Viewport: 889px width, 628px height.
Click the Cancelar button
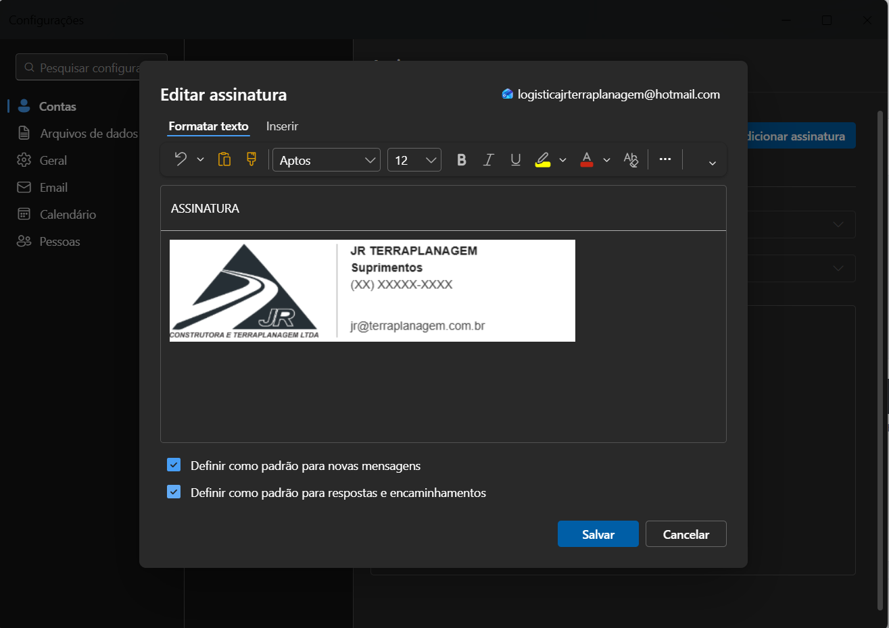coord(686,534)
